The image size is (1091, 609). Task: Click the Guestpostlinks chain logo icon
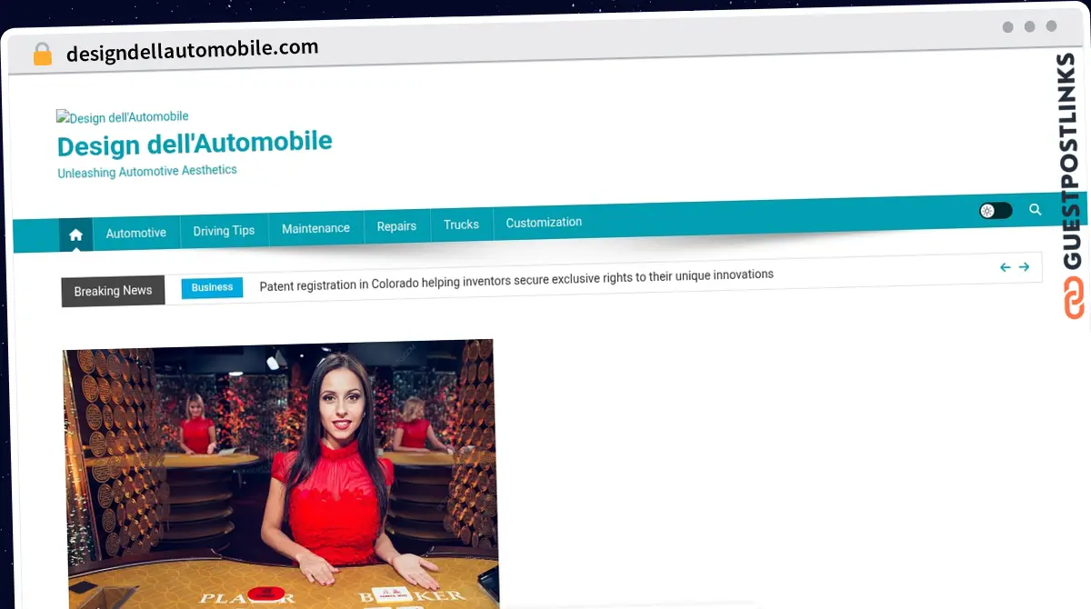1075,298
